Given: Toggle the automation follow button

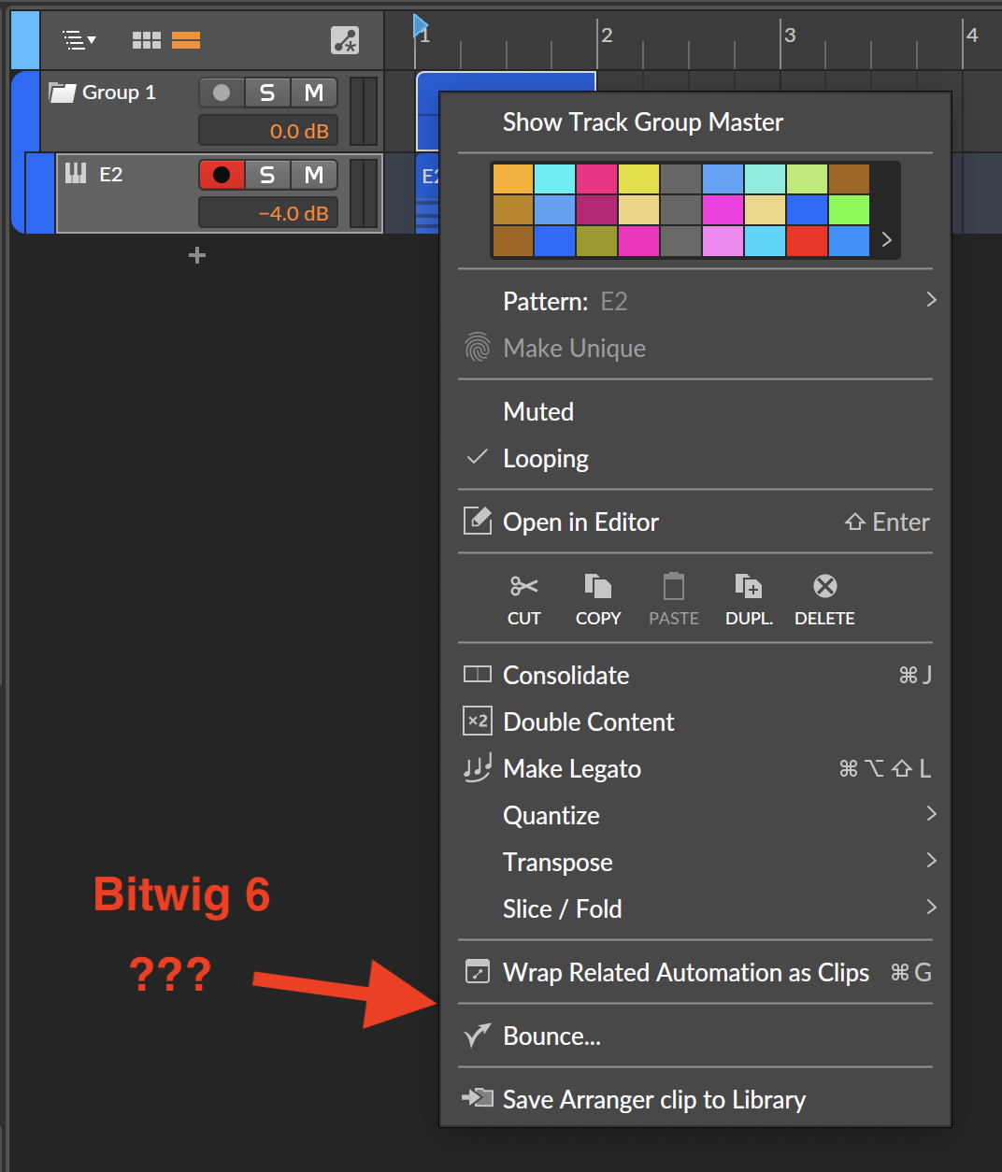Looking at the screenshot, I should coord(345,40).
